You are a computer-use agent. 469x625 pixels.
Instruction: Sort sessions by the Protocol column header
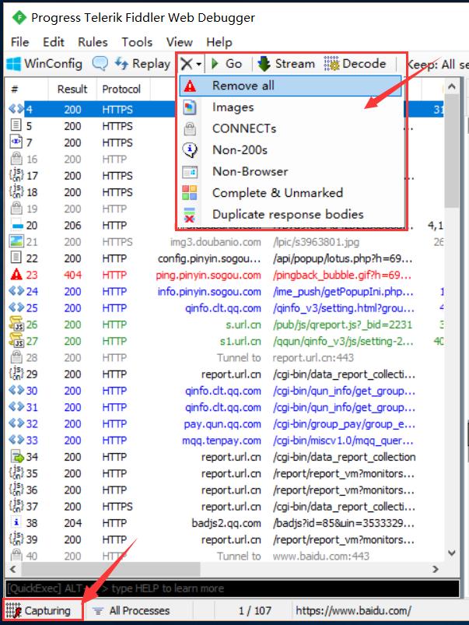tap(121, 89)
